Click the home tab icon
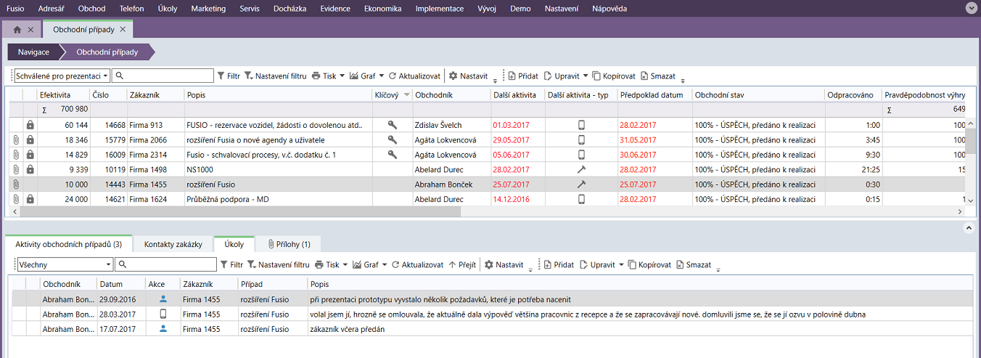 [x=17, y=30]
